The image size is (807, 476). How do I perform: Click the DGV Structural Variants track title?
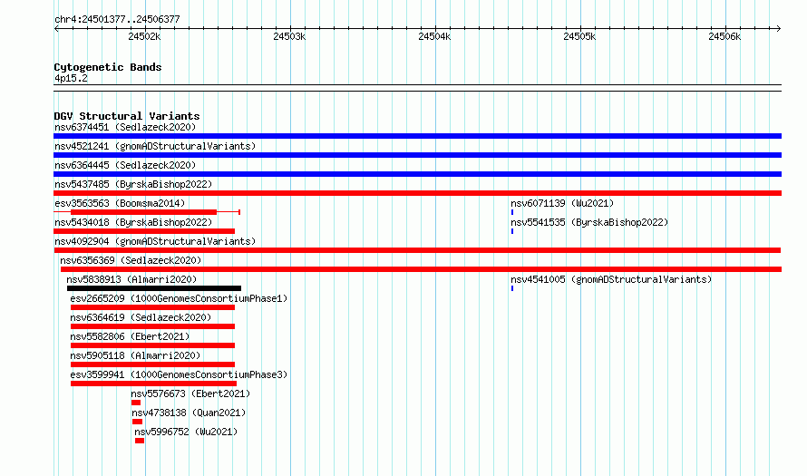click(x=127, y=116)
